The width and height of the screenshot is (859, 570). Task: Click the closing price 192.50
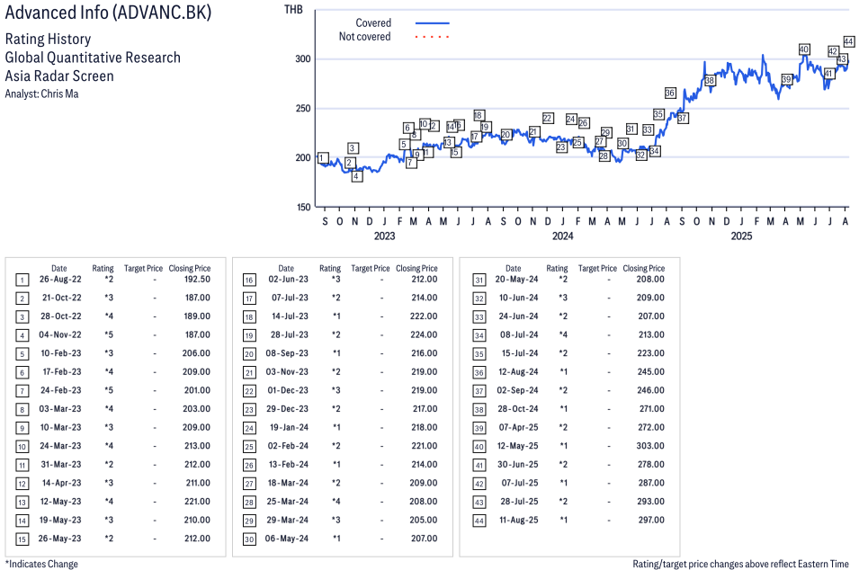(197, 280)
